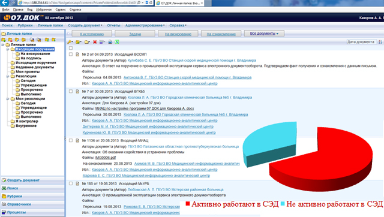The width and height of the screenshot is (384, 217).
Task: Click the red X delete icon in document toolbar
Action: coord(95,42)
